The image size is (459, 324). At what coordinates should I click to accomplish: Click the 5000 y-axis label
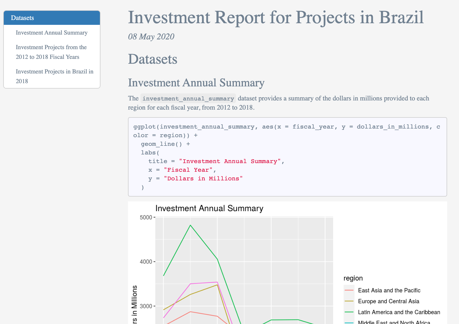point(146,217)
